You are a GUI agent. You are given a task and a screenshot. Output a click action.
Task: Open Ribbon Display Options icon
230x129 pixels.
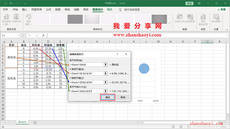pos(199,3)
